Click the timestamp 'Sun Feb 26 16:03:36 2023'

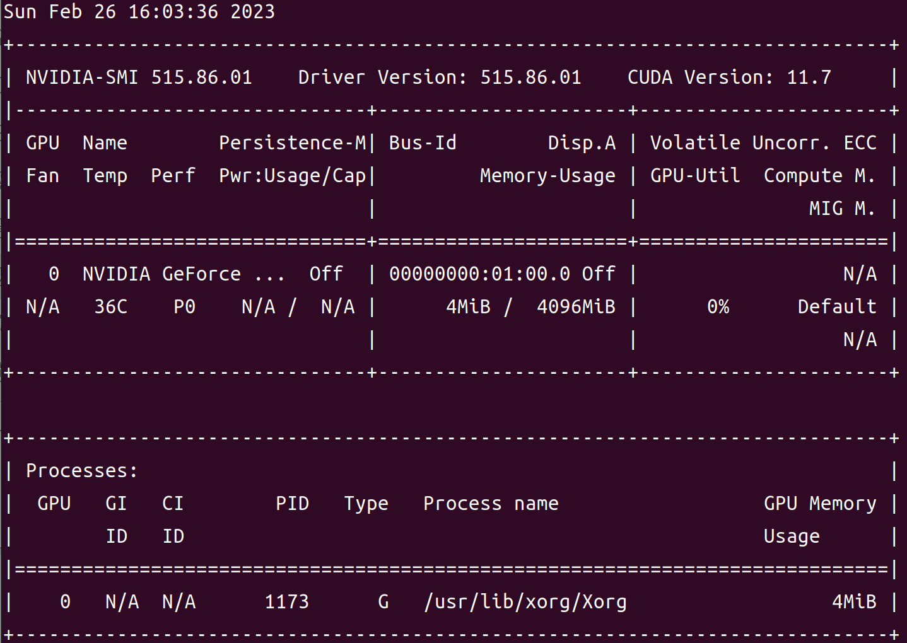pos(139,12)
